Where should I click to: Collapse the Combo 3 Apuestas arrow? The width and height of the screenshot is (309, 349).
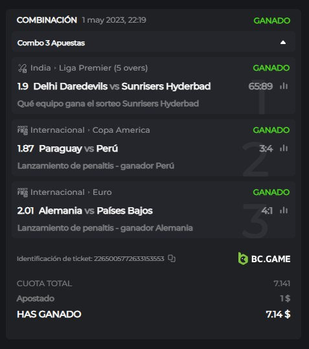(283, 43)
